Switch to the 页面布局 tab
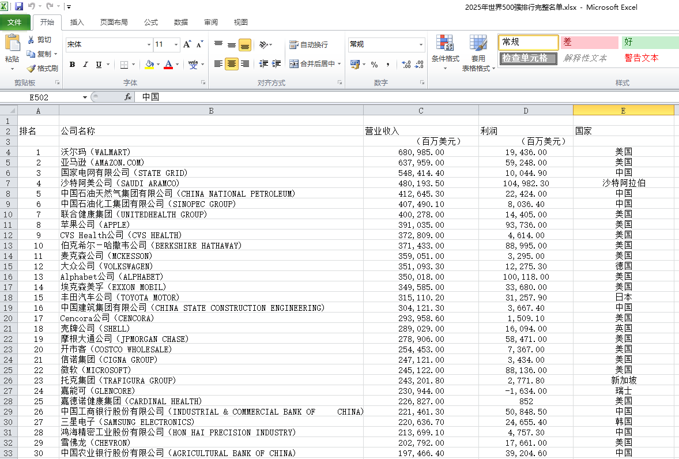The height and width of the screenshot is (459, 679). coord(114,22)
